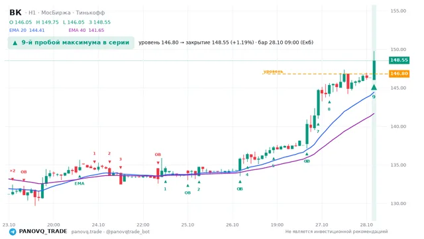Viewport: 424px width, 239px height.
Task: Click the 'EMA 20 144.41' legend
Action: [26, 31]
